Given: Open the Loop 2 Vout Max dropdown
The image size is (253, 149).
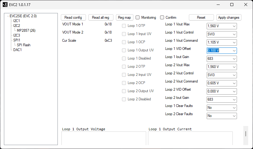Looking at the screenshot, I should point(222,67).
